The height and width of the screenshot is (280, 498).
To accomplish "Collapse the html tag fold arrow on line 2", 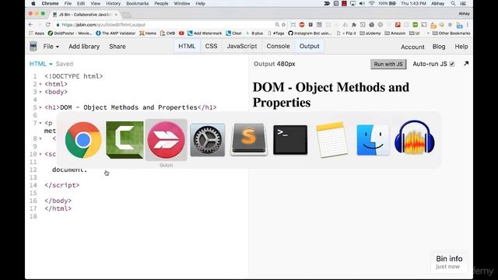I will tap(40, 84).
